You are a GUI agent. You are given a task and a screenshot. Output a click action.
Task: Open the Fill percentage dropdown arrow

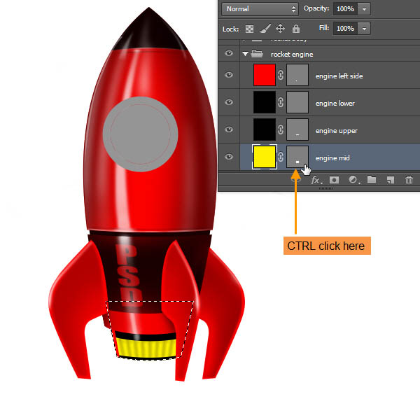365,29
